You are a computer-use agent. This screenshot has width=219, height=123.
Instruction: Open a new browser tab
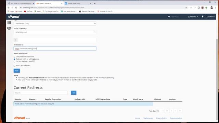click(95, 3)
